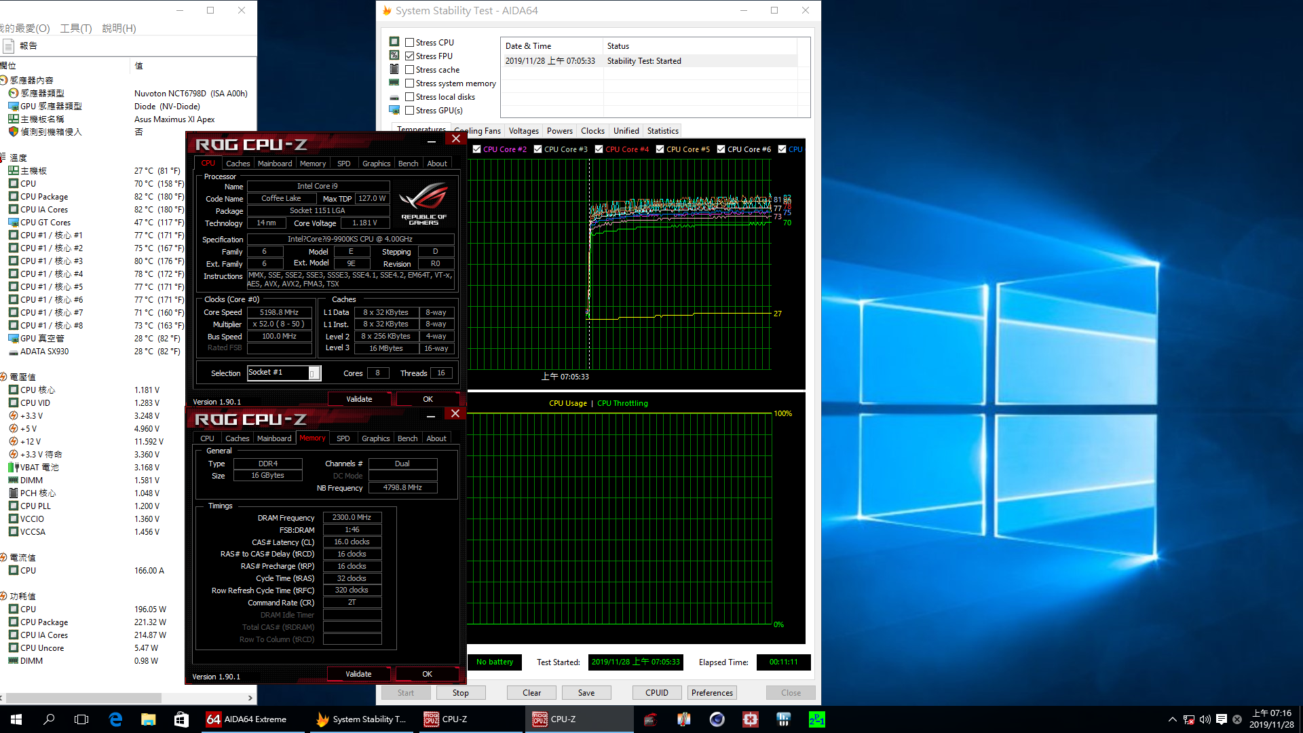Show hidden tray icons chevron
The width and height of the screenshot is (1303, 733).
click(1173, 719)
